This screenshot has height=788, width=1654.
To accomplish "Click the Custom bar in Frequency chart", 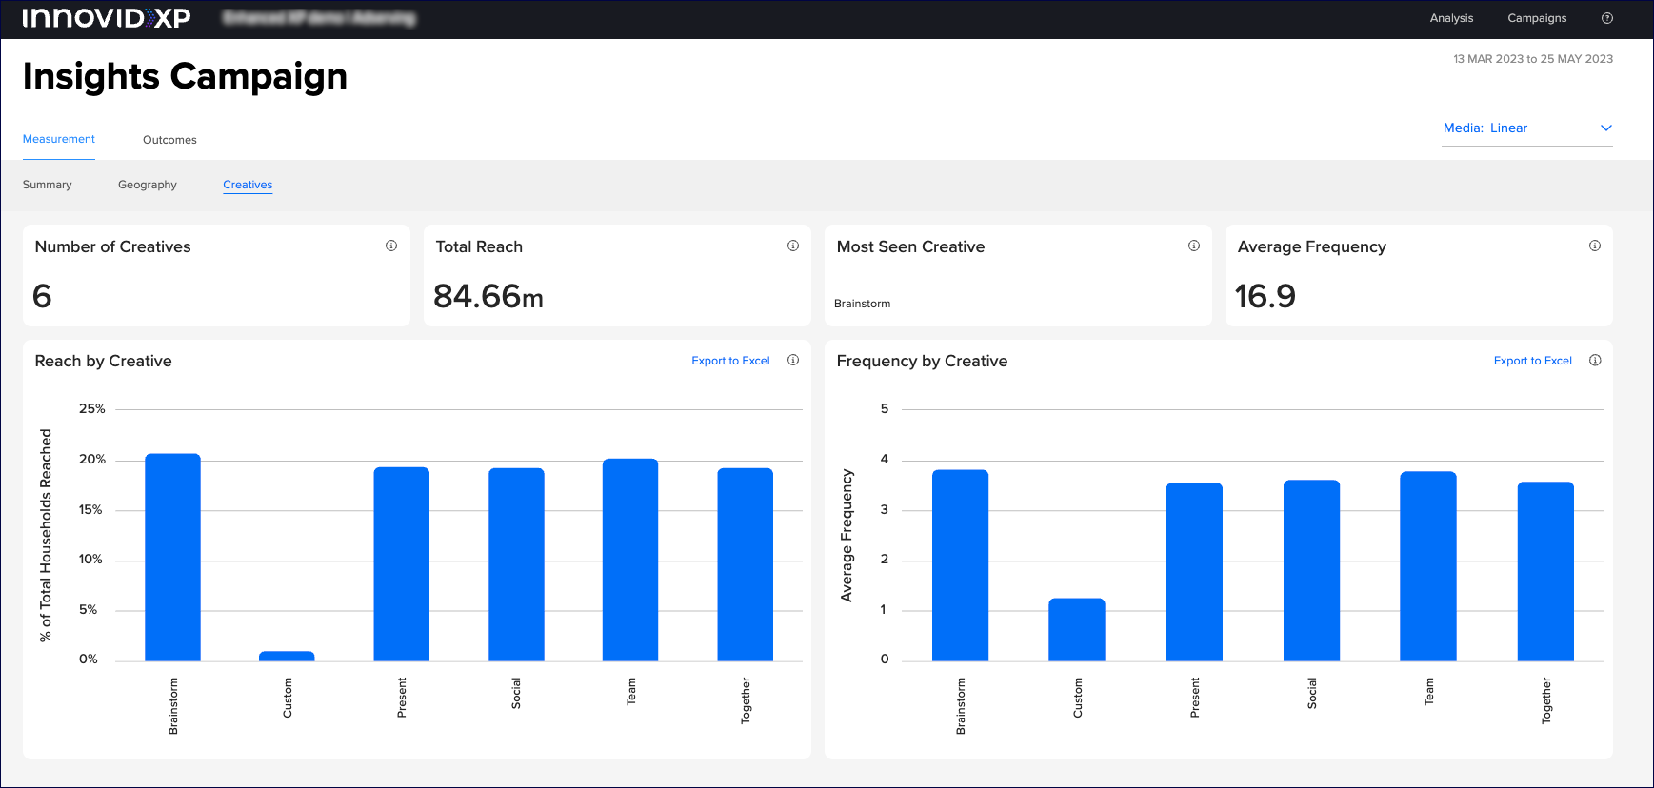I will (x=1077, y=630).
